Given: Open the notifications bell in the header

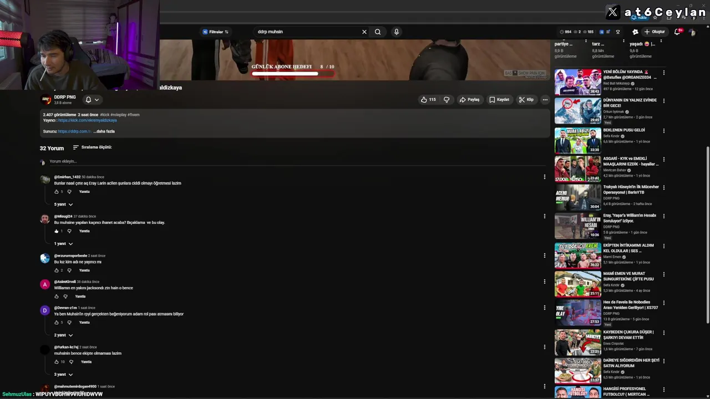Looking at the screenshot, I should (x=677, y=32).
